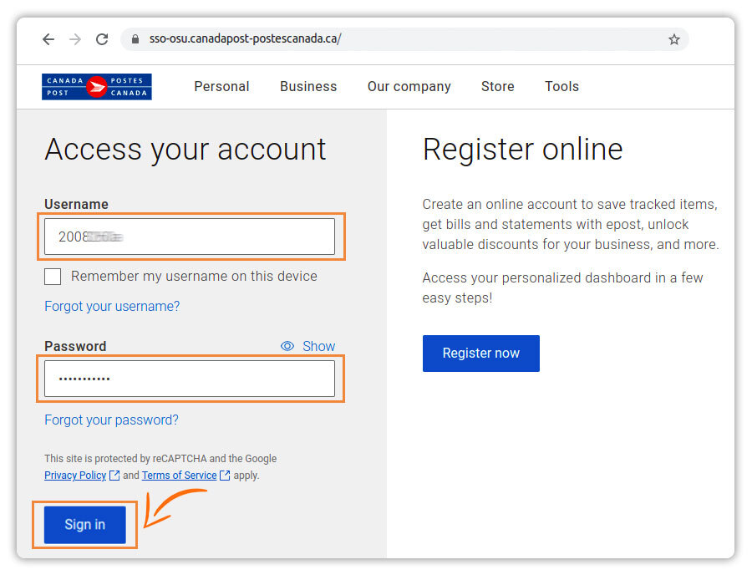Screen dimensions: 752x575
Task: Check Remember my username on this device
Action: point(53,277)
